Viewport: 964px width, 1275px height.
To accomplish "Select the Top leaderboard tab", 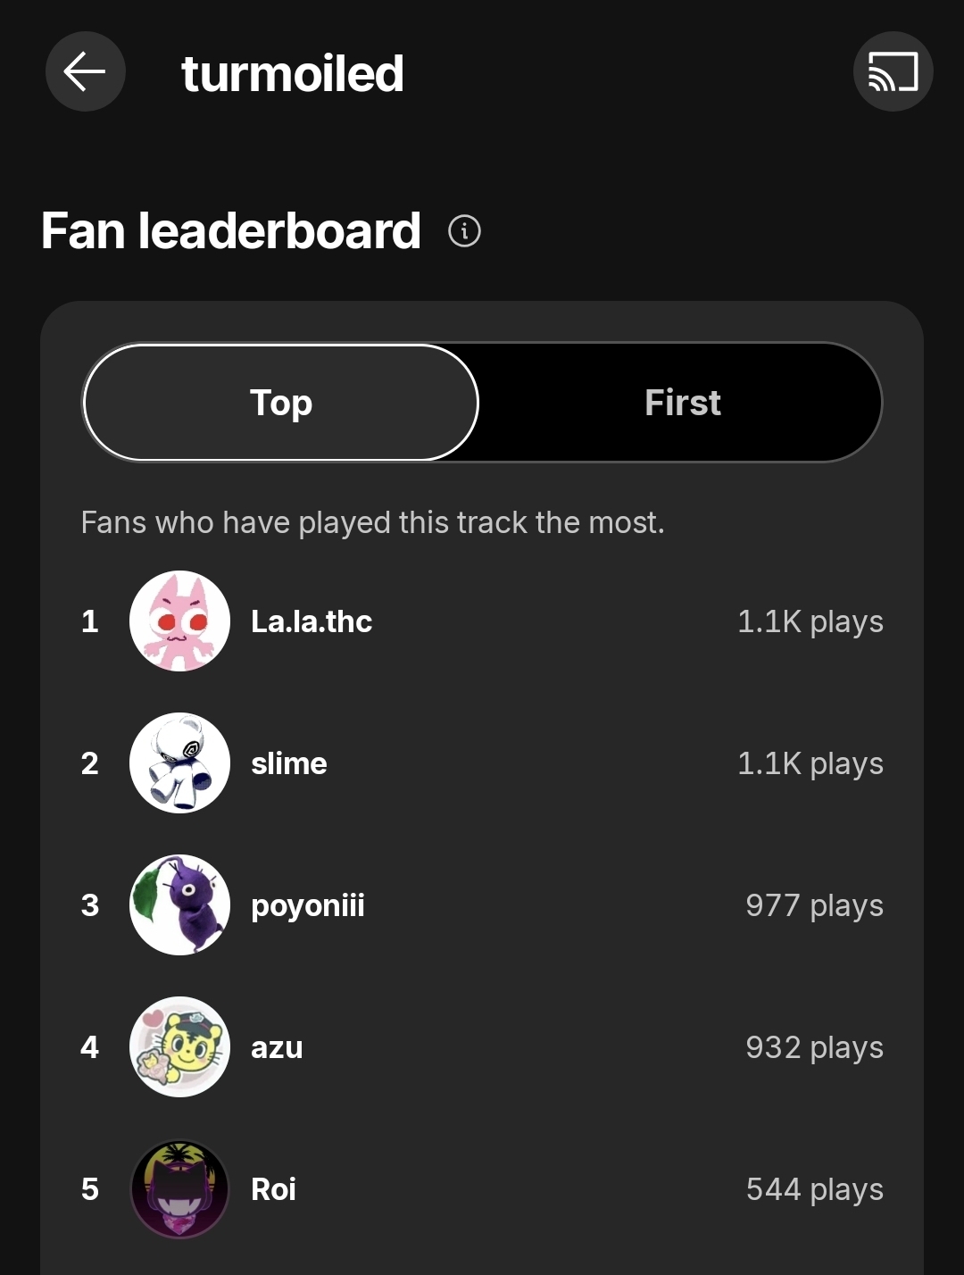I will click(281, 403).
